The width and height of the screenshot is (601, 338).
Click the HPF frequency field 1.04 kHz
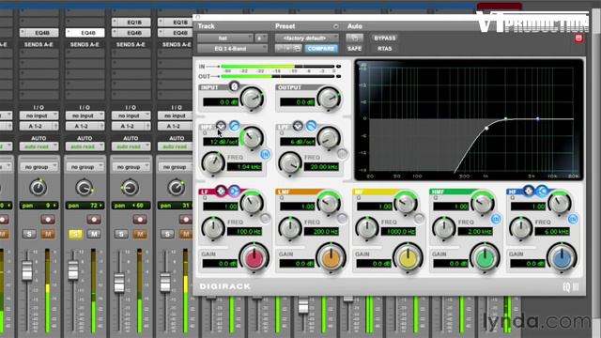click(244, 167)
